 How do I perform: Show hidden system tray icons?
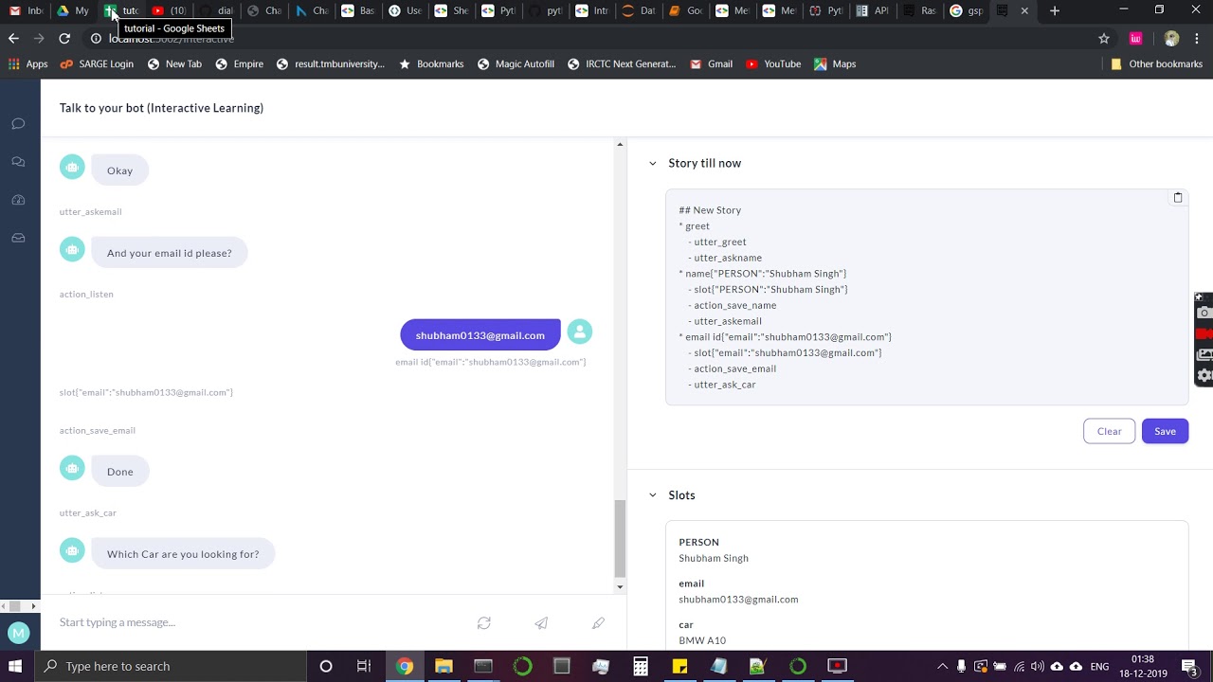942,666
